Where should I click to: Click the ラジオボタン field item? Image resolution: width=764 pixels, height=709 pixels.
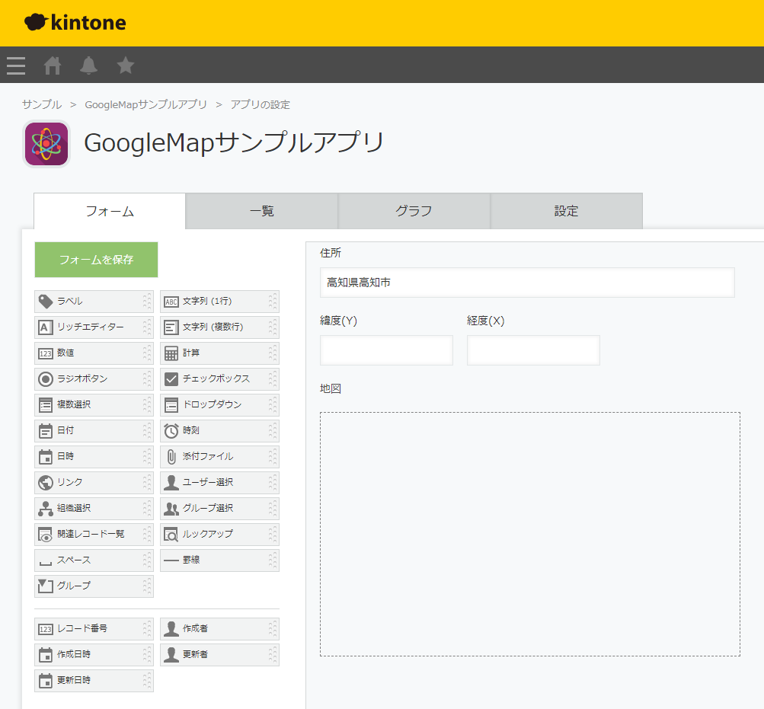click(94, 378)
